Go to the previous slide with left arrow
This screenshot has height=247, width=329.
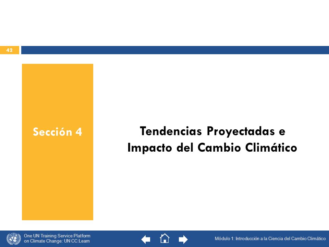pyautogui.click(x=146, y=239)
